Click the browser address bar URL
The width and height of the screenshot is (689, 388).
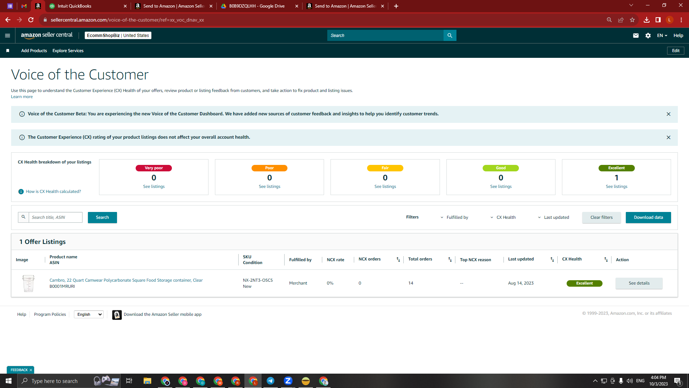tap(127, 20)
